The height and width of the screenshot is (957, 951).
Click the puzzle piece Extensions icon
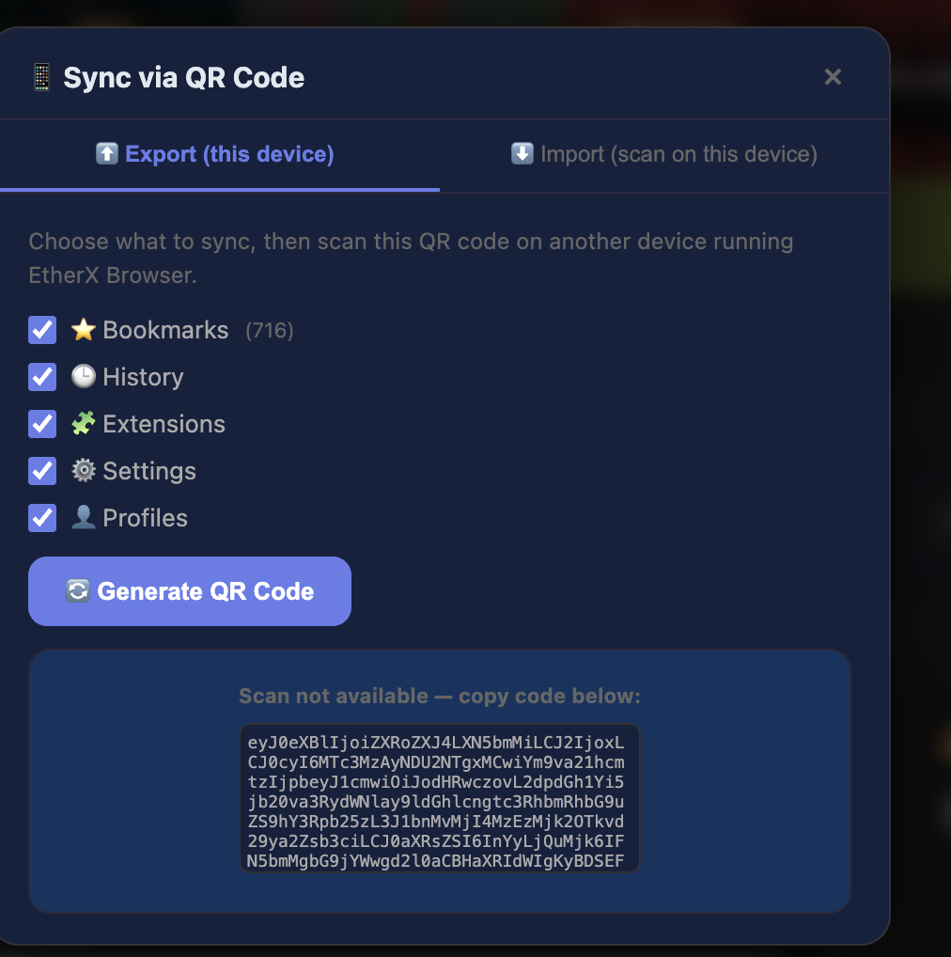pos(84,424)
